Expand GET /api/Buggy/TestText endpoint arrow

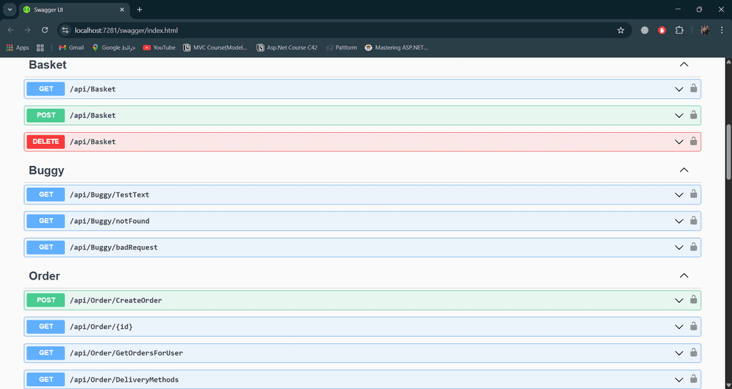coord(679,194)
